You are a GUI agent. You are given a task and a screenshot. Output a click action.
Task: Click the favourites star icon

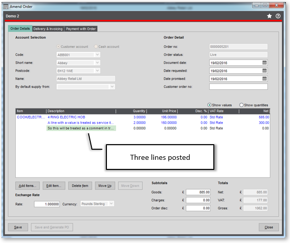269,16
